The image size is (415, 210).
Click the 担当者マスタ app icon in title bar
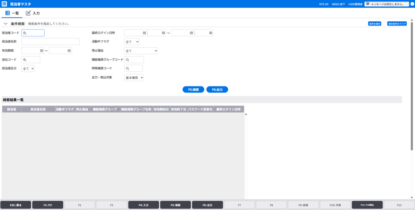(x=4, y=4)
